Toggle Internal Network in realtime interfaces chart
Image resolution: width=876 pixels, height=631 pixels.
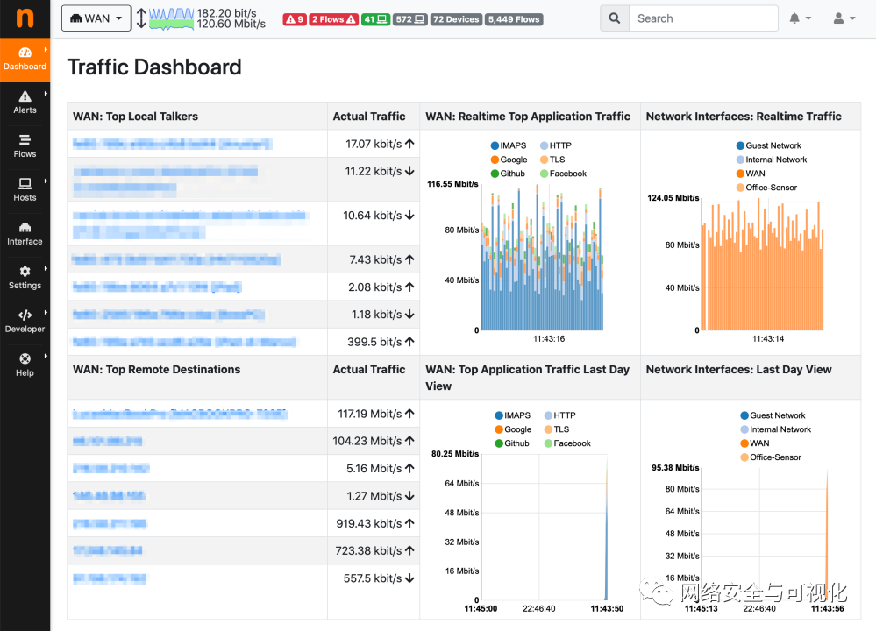(x=772, y=160)
